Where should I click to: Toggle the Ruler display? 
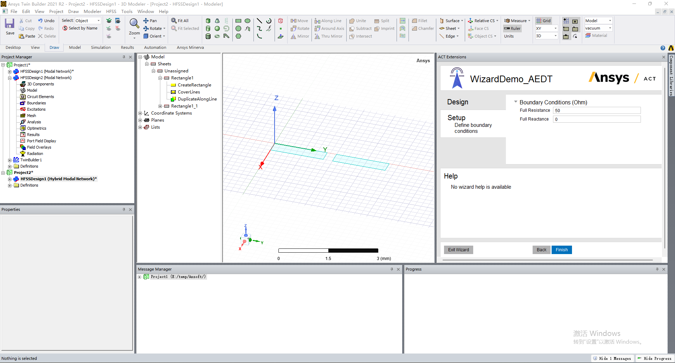512,28
